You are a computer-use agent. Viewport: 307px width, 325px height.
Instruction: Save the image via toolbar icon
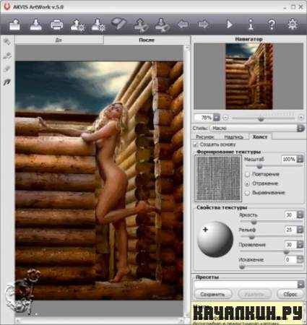click(x=35, y=25)
